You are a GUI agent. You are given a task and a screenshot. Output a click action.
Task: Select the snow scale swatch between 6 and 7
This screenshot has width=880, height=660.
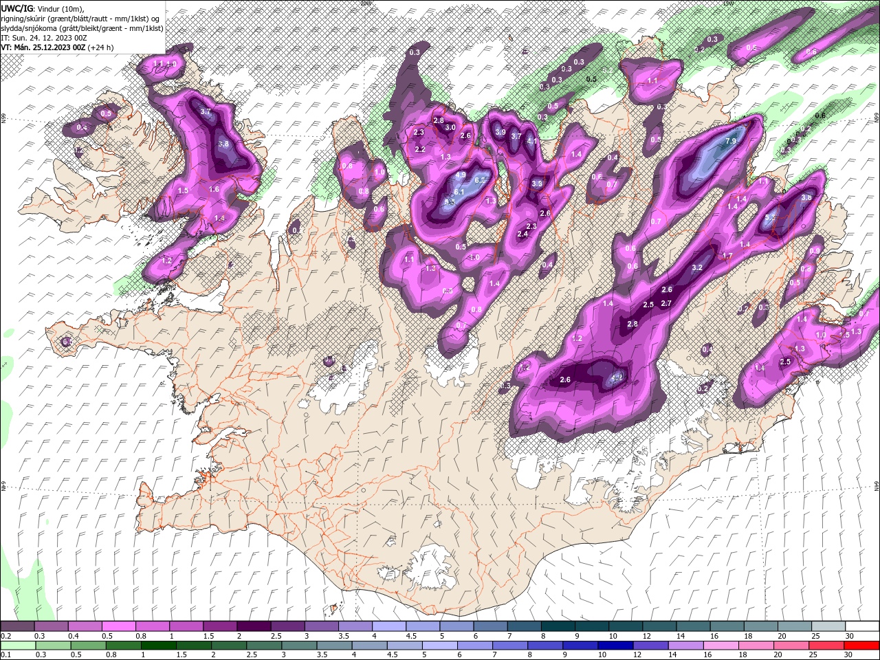489,626
